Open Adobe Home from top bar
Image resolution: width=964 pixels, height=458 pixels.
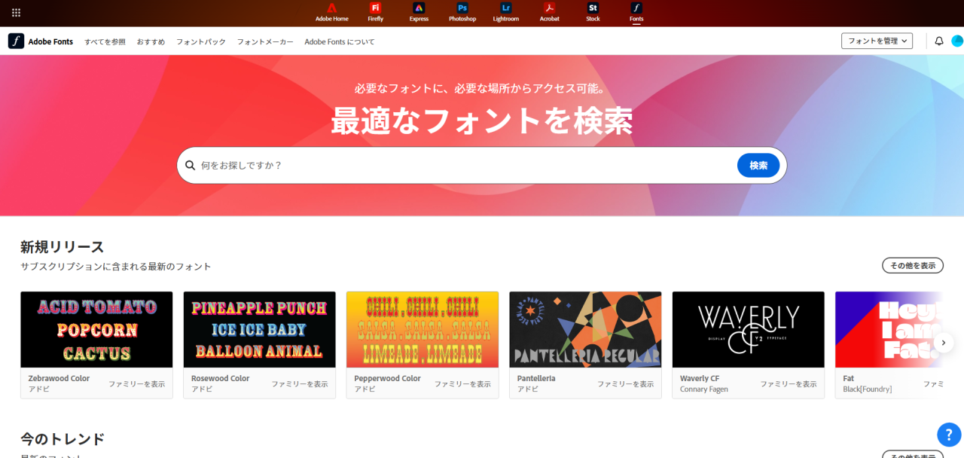coord(332,13)
